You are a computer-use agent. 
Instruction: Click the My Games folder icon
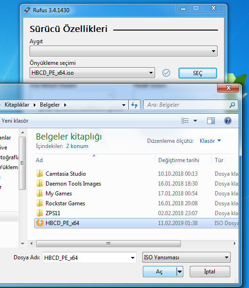[x=39, y=194]
